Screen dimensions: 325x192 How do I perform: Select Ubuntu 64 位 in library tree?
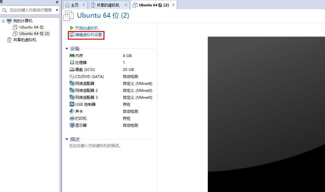pyautogui.click(x=31, y=27)
